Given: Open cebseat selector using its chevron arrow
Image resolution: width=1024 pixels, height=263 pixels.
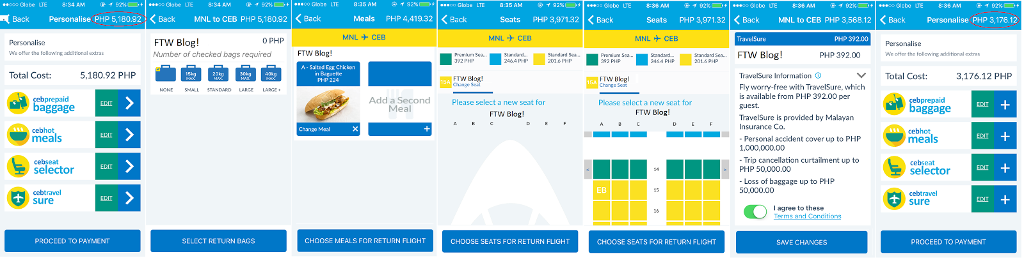Looking at the screenshot, I should coord(129,166).
